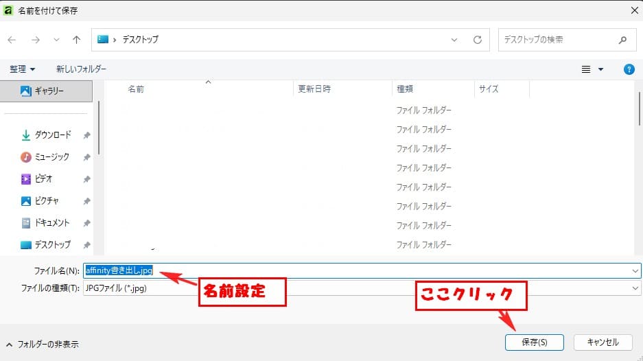Expand the address bar path dropdown
The height and width of the screenshot is (361, 643).
pos(454,40)
